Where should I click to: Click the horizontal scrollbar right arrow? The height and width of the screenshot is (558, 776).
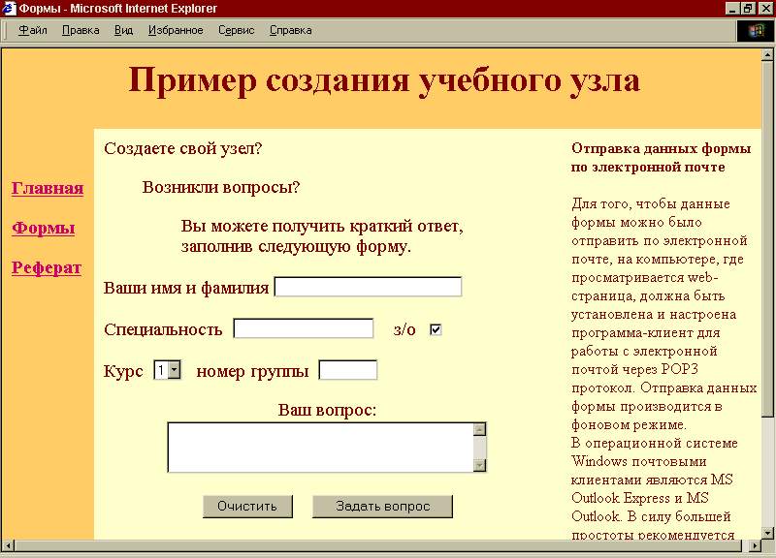(755, 545)
